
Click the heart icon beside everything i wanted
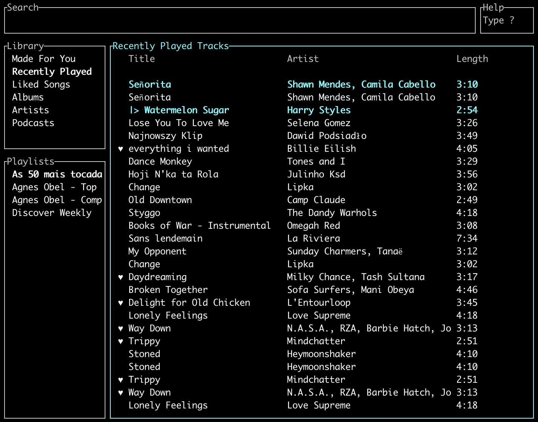[x=121, y=149]
